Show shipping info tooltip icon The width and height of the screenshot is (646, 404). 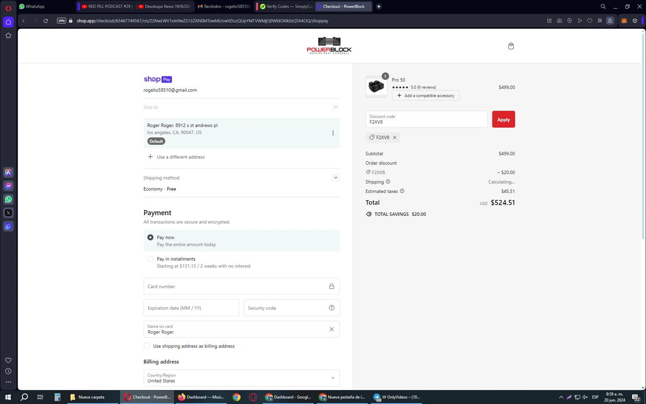pyautogui.click(x=388, y=182)
